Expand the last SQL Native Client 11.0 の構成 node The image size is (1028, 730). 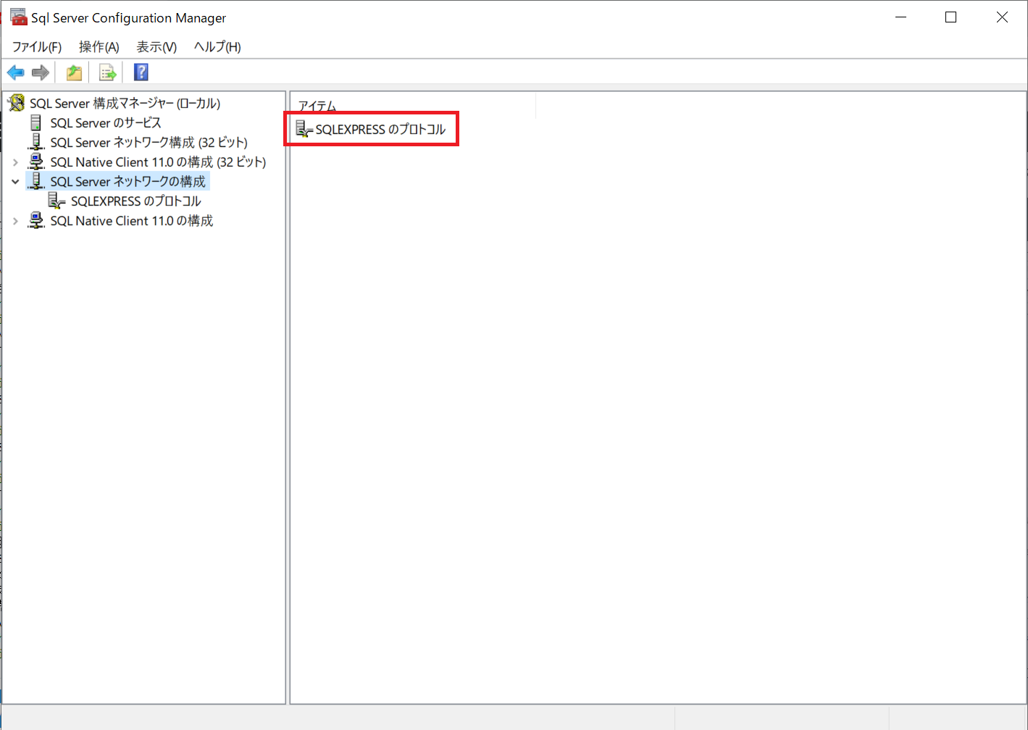[x=15, y=221]
